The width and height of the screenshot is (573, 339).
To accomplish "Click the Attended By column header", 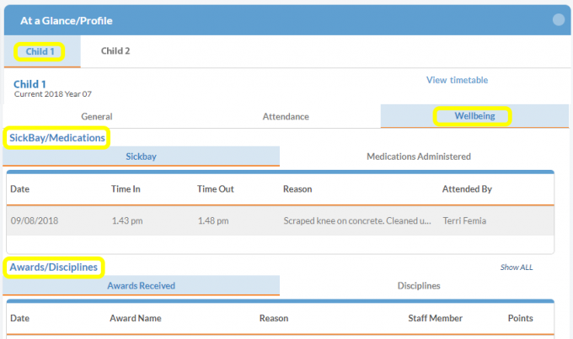I will point(467,189).
